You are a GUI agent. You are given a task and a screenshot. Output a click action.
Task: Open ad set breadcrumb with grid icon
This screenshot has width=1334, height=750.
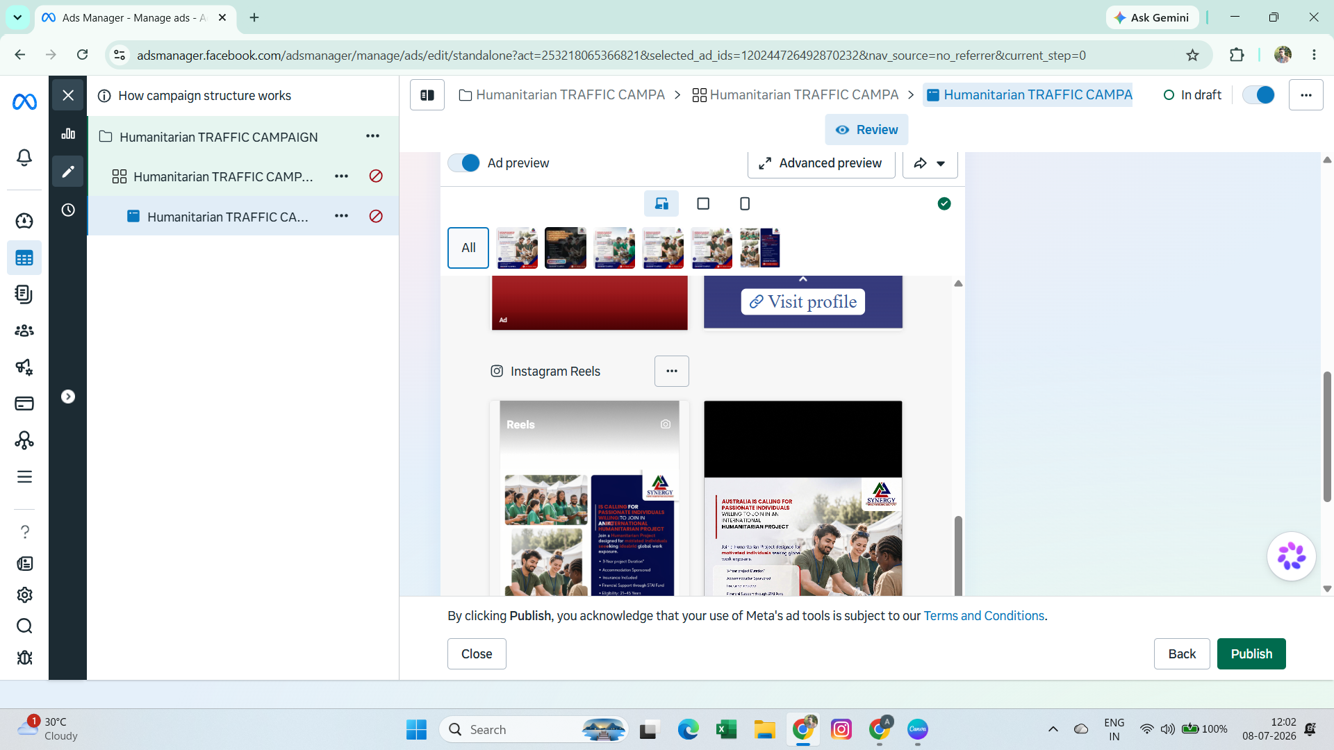point(796,95)
